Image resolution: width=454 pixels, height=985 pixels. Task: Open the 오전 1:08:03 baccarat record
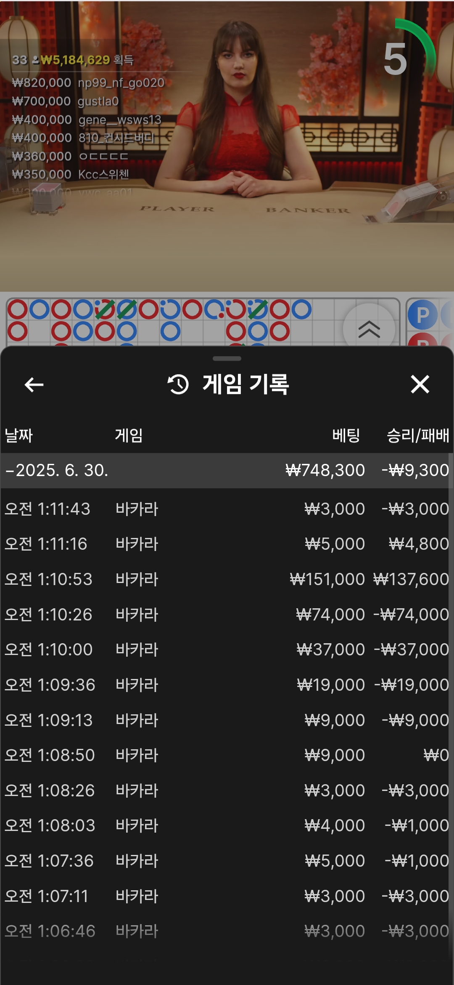coord(227,825)
